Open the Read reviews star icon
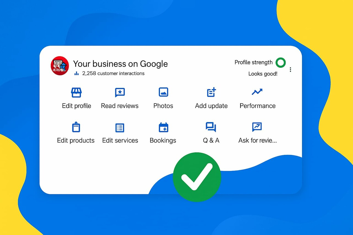This screenshot has height=235, width=353. (x=120, y=92)
